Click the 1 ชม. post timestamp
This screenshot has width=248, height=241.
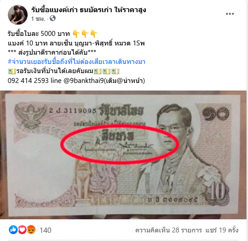click(x=38, y=19)
